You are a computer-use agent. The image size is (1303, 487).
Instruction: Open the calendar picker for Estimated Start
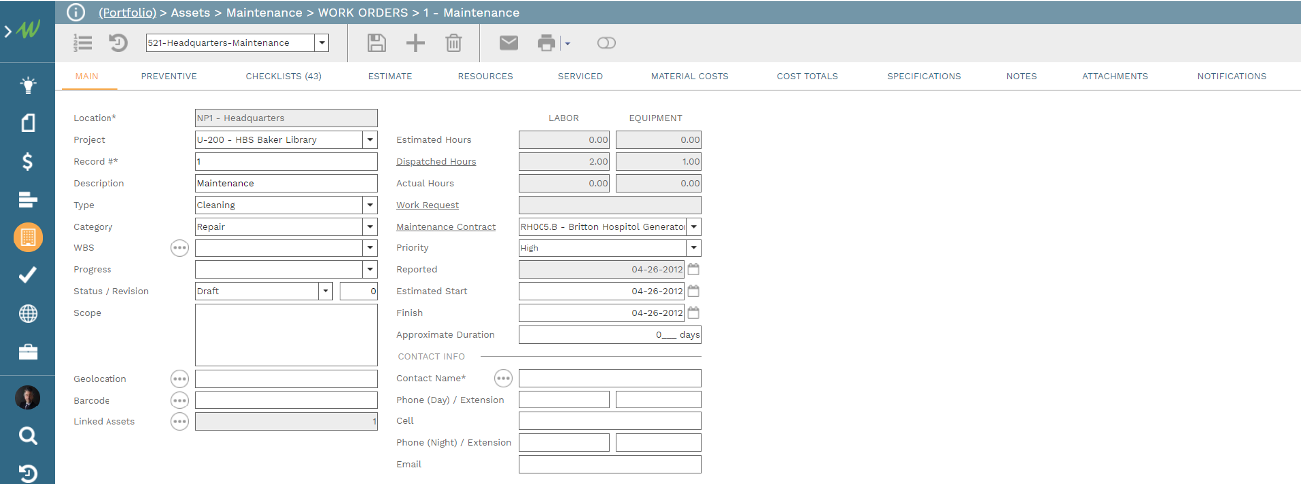pos(694,291)
